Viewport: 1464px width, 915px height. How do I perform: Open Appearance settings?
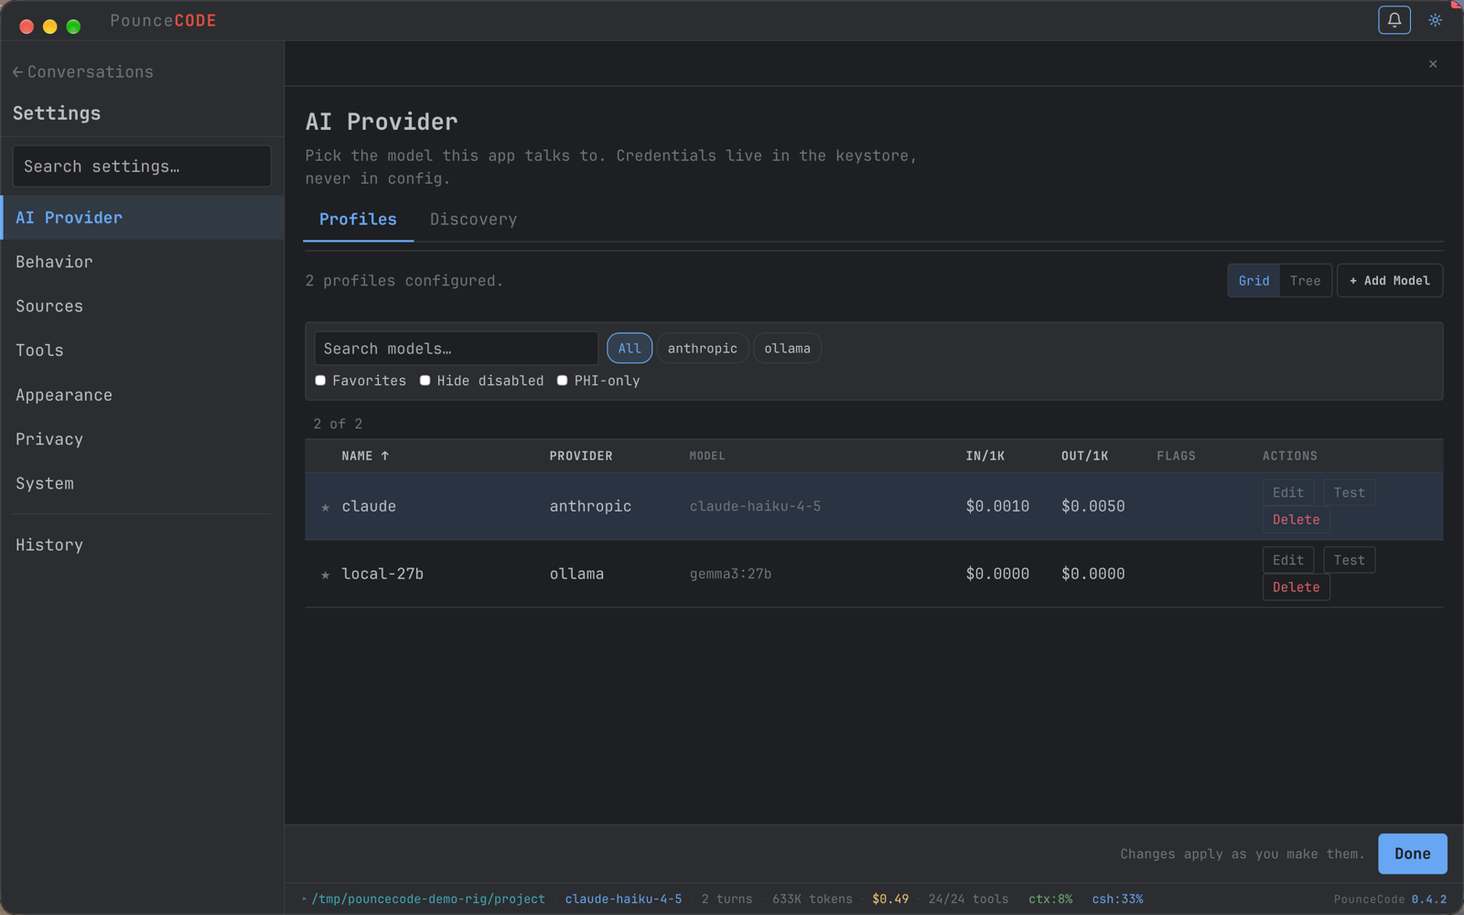click(x=143, y=395)
